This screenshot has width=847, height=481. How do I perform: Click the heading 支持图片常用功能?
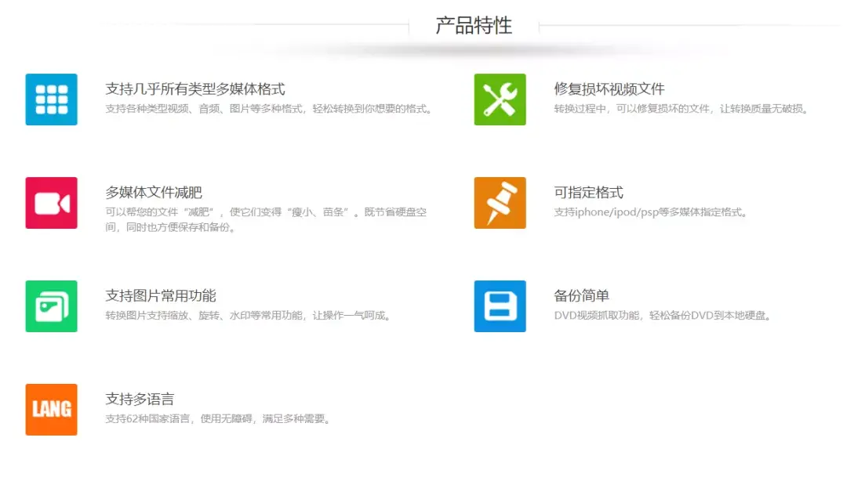click(161, 296)
